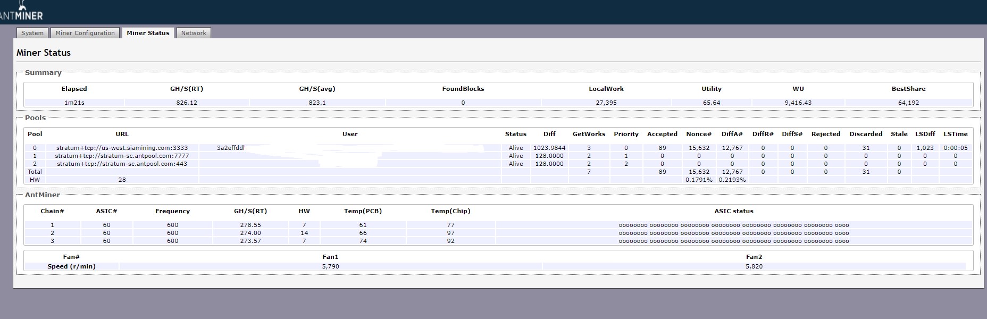Screen dimensions: 987x319
Task: Select chip temperature value 77
Action: pos(451,225)
